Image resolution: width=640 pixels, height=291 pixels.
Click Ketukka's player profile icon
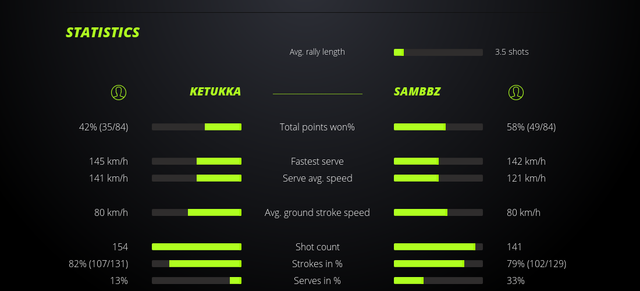point(119,92)
